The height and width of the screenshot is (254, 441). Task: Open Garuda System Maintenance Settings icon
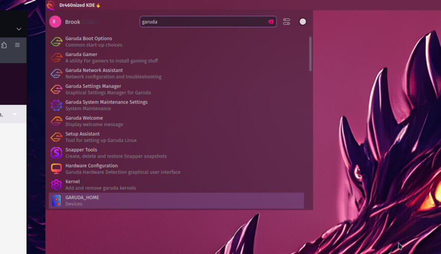[x=56, y=106]
